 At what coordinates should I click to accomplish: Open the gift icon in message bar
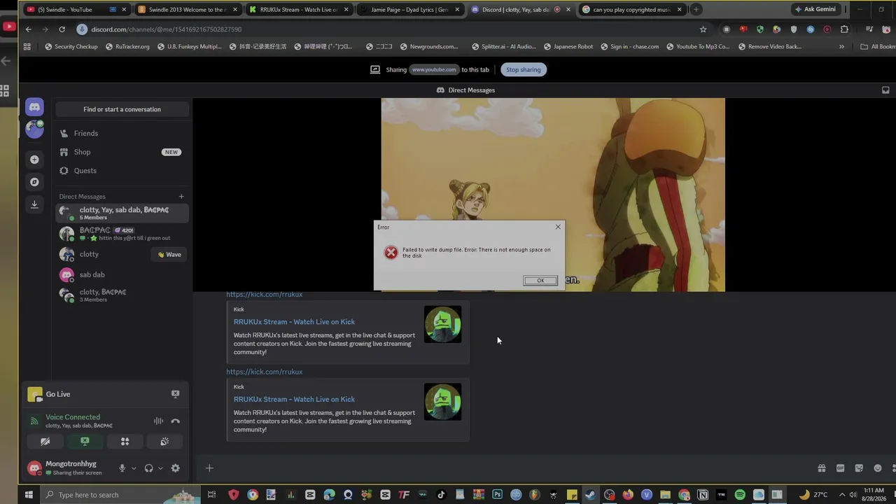click(822, 468)
